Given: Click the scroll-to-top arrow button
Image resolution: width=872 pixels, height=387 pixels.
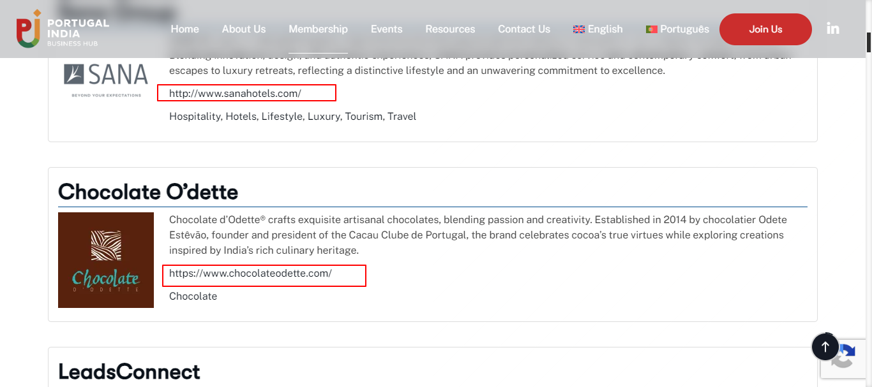Looking at the screenshot, I should [825, 347].
